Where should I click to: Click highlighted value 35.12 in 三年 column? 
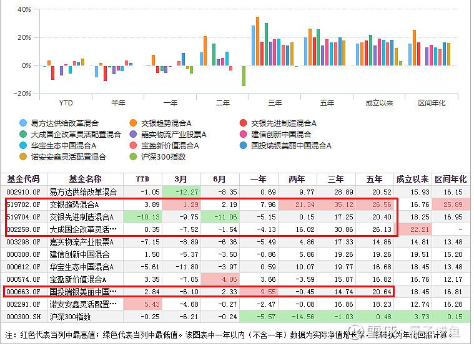pos(343,204)
